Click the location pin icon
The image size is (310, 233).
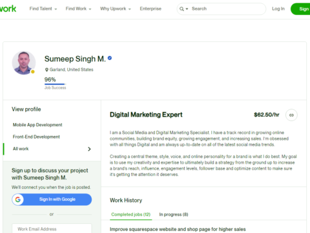[46, 70]
